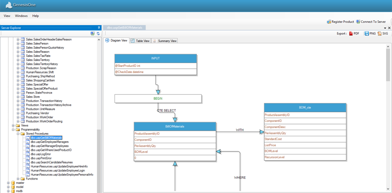392x193 pixels.
Task: Click the Sales.SalesTaxRate table icon
Action: pos(23,56)
